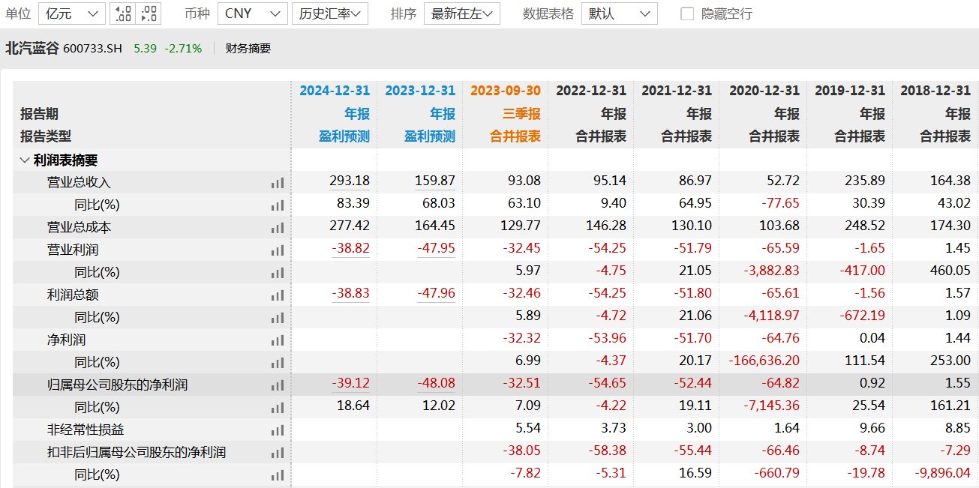
Task: Click 盈利预测 under 2024-12-31
Action: click(344, 136)
